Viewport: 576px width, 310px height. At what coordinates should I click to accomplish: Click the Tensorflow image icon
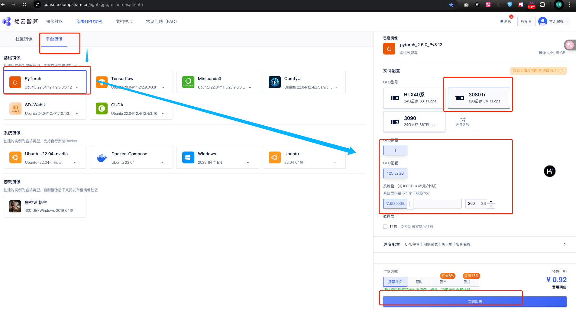coord(102,82)
